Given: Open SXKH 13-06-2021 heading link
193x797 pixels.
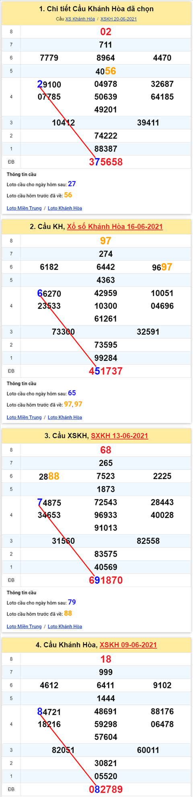Looking at the screenshot, I should point(119,436).
